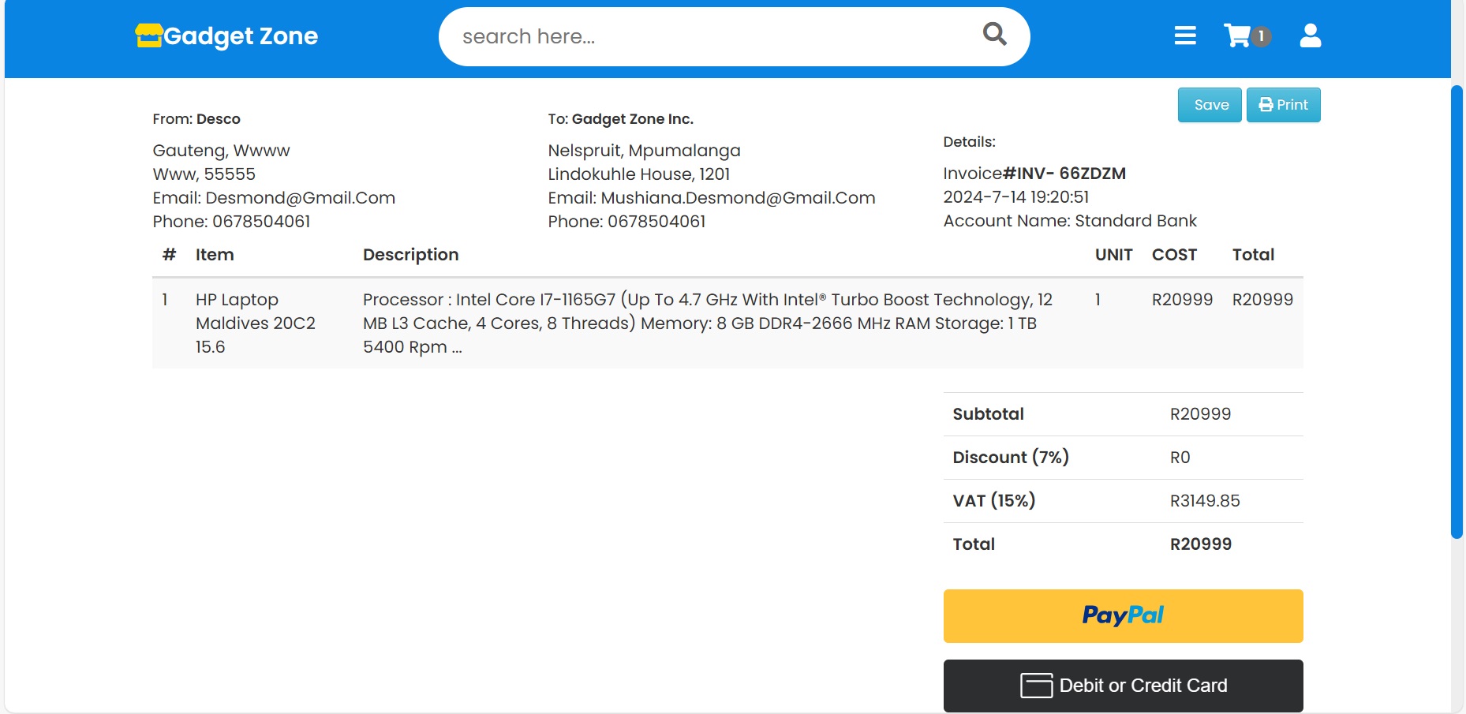Screen dimensions: 1466x714
Task: Click the VAT amount R3149.85
Action: click(x=1205, y=501)
